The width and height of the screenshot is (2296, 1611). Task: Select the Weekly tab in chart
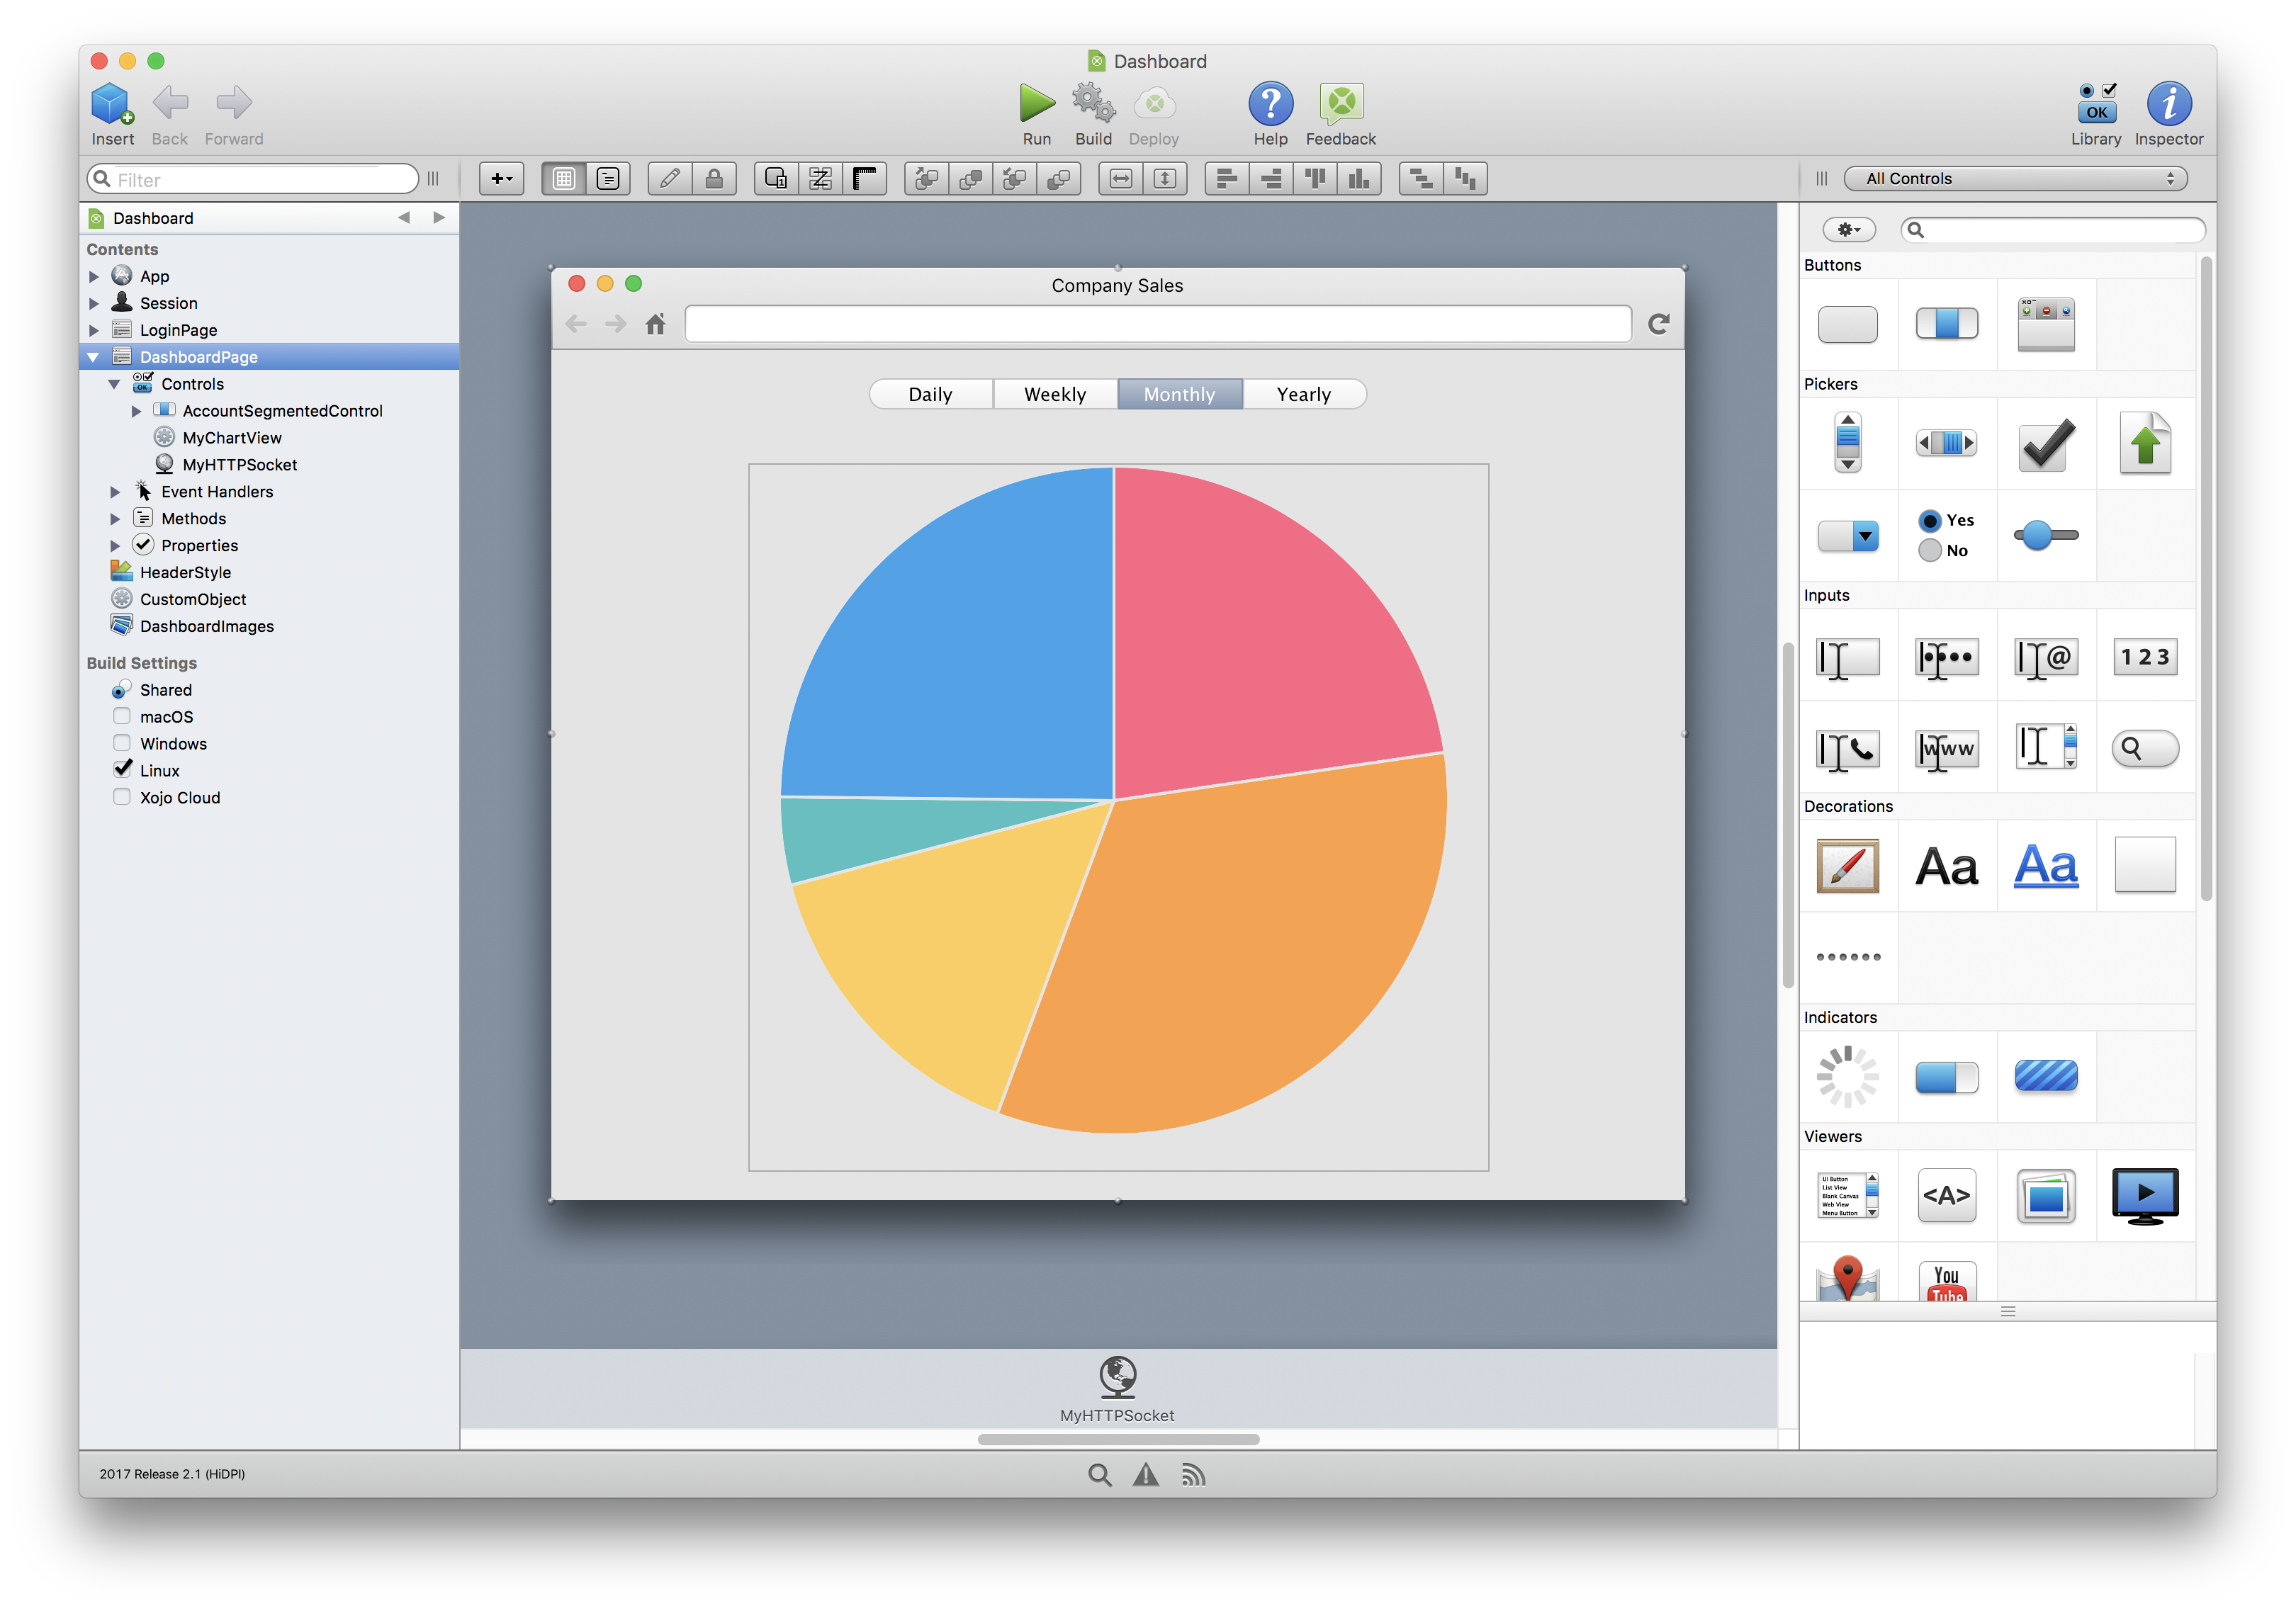pos(1054,394)
